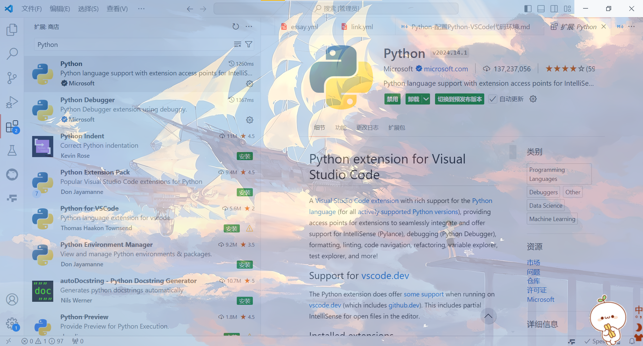Click the warning icon on Python for VSCode

249,228
